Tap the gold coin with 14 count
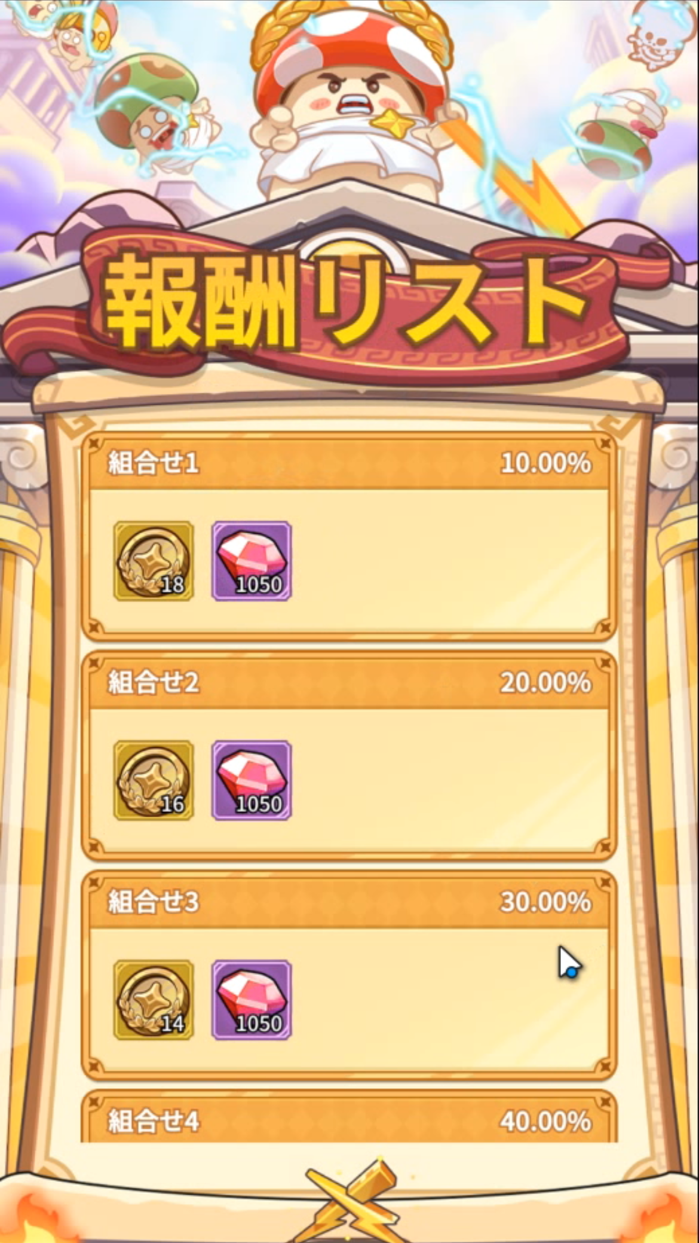The image size is (699, 1243). 154,1000
